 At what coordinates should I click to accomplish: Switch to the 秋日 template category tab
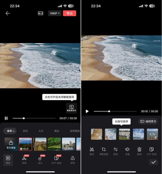point(25,131)
